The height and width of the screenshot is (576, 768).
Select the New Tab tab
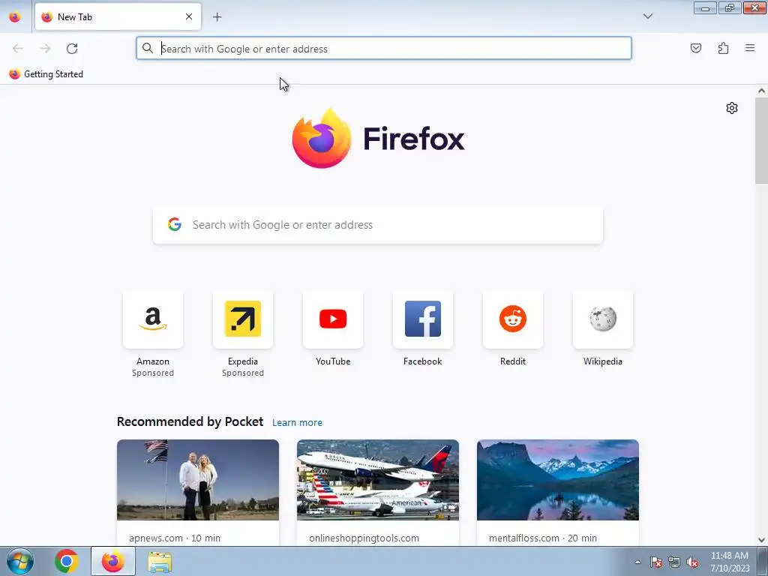pyautogui.click(x=118, y=16)
